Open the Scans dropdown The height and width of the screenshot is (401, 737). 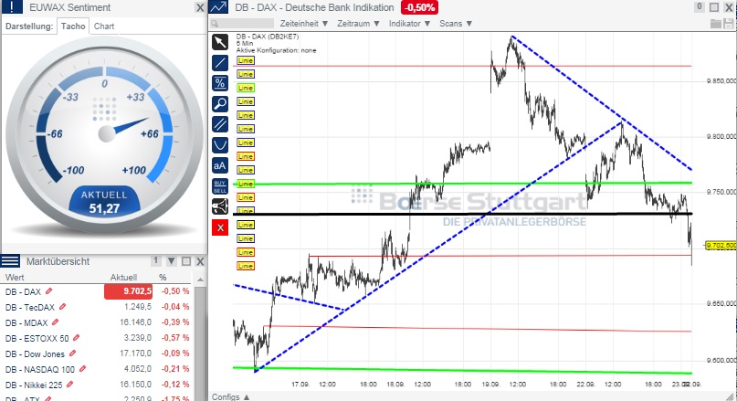tap(456, 24)
